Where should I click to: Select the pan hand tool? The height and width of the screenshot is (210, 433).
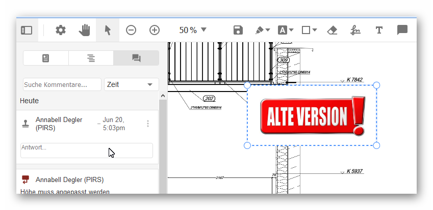click(x=84, y=31)
